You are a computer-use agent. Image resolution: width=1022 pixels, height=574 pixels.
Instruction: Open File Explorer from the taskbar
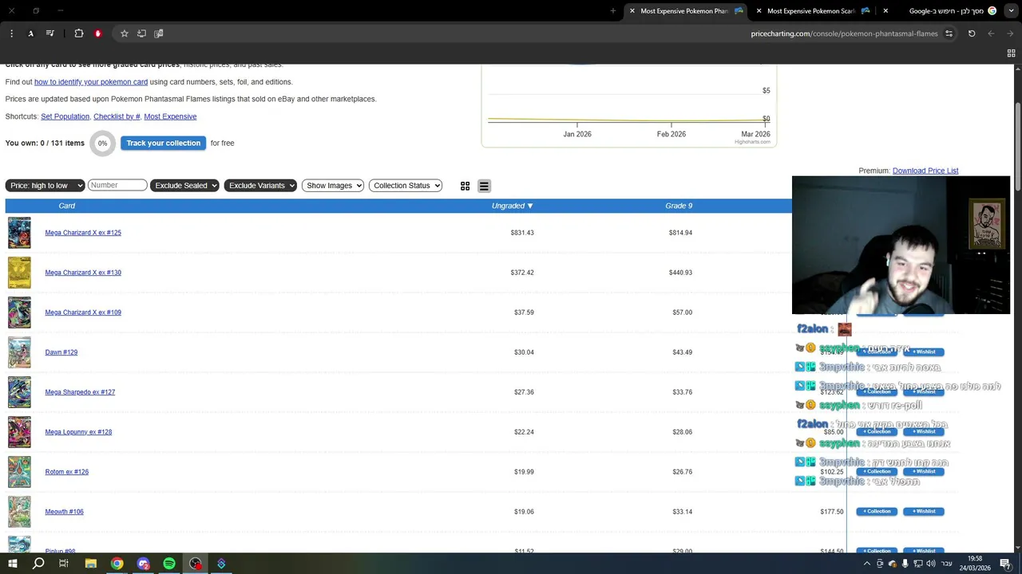click(x=91, y=564)
